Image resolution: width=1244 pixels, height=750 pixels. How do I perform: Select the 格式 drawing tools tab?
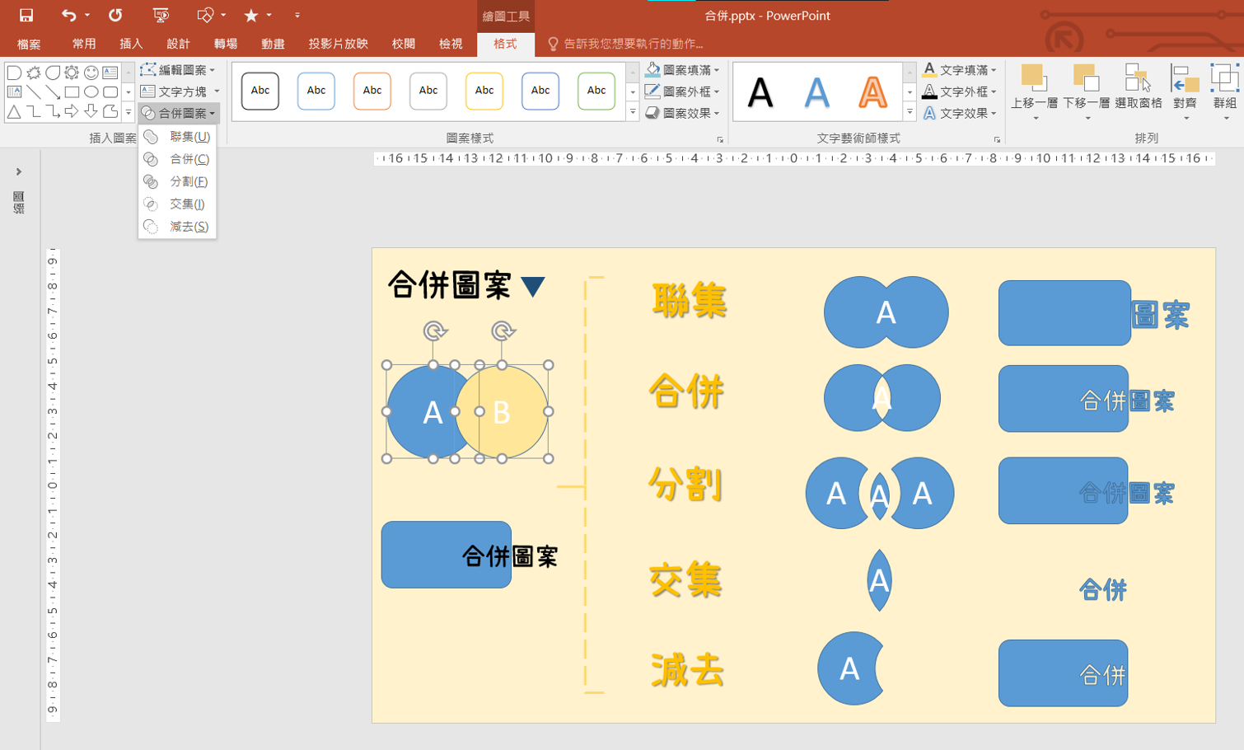click(505, 44)
